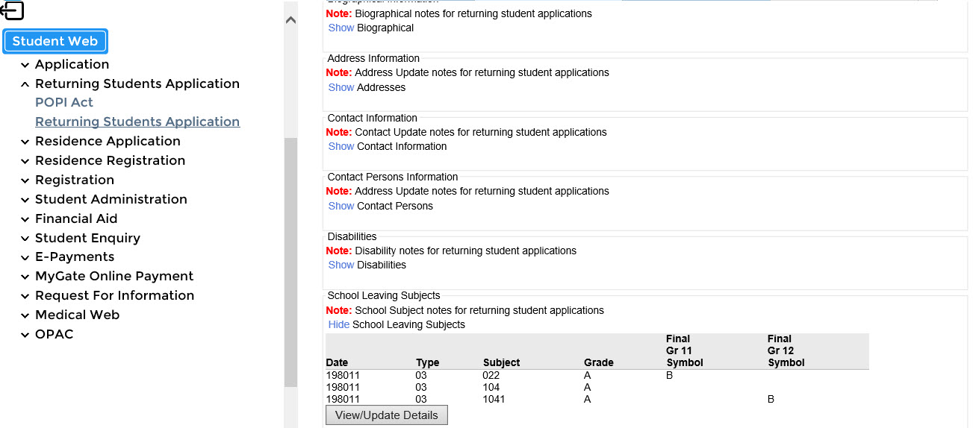The height and width of the screenshot is (428, 973).
Task: Expand the Student Enquiry chevron
Action: [x=25, y=239]
